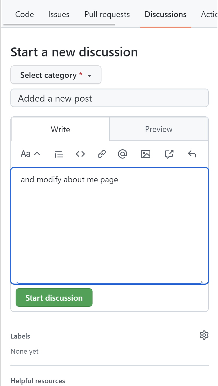
Task: Open the repository Code tab
Action: tap(24, 14)
